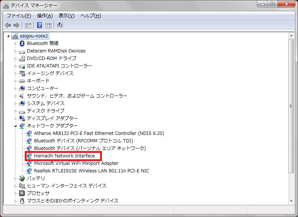Image resolution: width=298 pixels, height=217 pixels.
Task: Click the ディスプレイ アダプター icon
Action: pos(22,118)
